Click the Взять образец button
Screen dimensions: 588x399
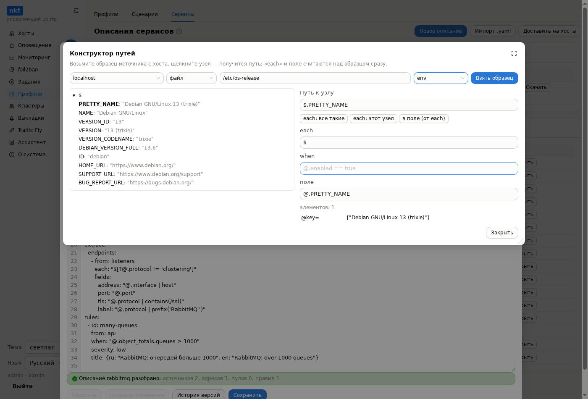tap(494, 78)
